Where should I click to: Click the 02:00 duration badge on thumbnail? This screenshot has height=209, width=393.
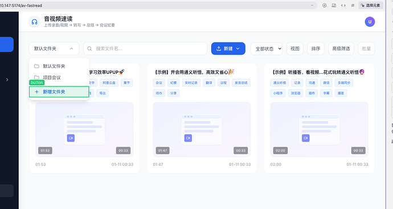pyautogui.click(x=280, y=151)
